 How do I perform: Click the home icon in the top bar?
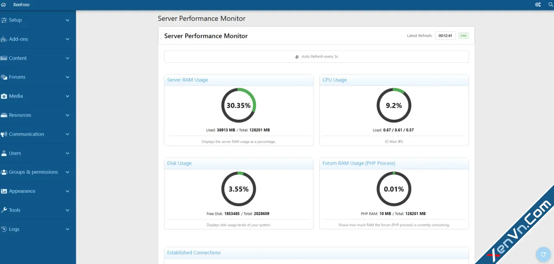click(4, 4)
